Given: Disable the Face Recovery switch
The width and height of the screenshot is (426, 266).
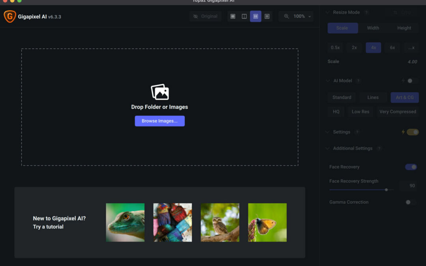Looking at the screenshot, I should [411, 167].
